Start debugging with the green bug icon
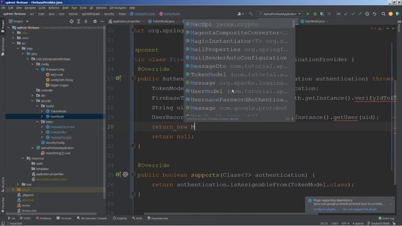The height and width of the screenshot is (226, 402). point(315,14)
